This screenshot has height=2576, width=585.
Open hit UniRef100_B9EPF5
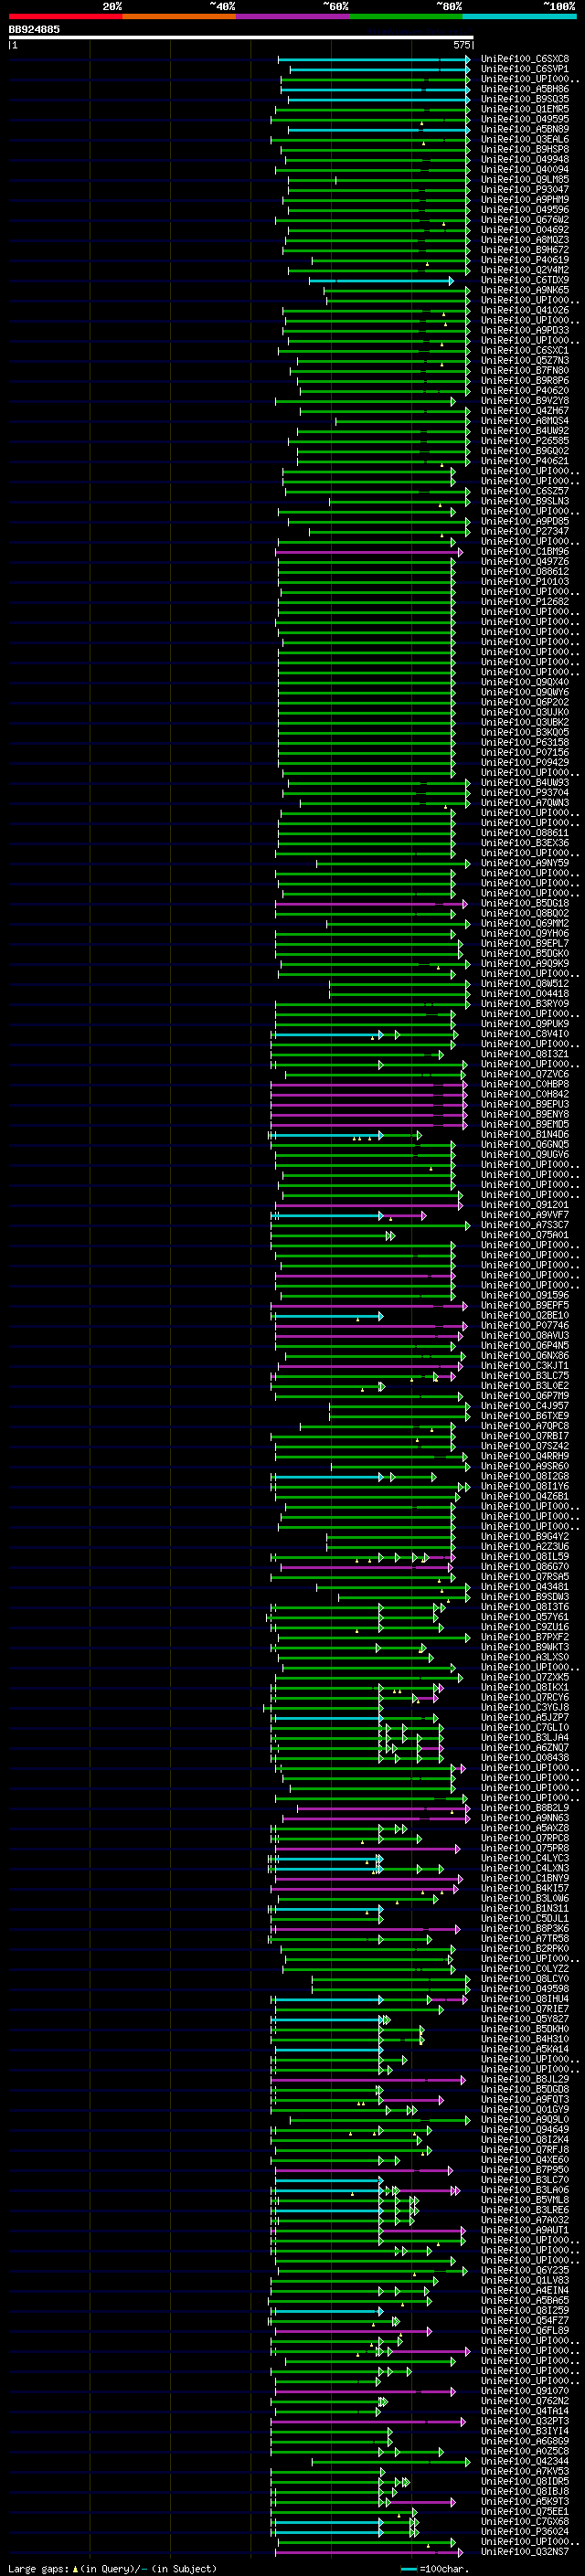525,1305
